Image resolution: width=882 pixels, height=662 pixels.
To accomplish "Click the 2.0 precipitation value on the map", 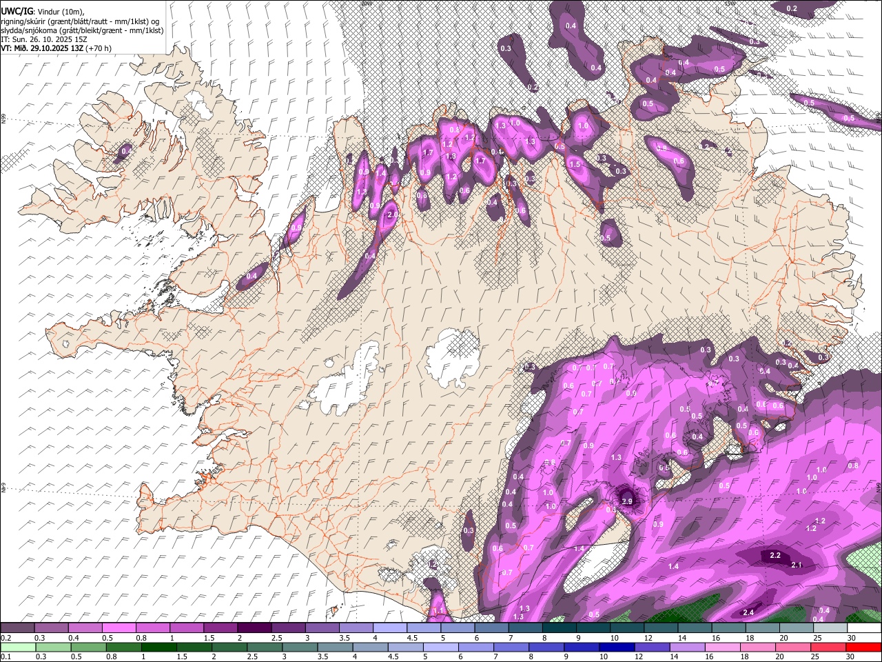I will pos(393,215).
